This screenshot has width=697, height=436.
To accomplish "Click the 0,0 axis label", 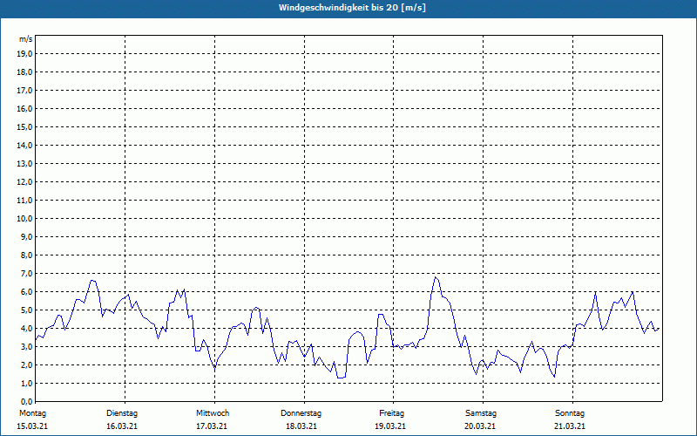I will (x=26, y=402).
